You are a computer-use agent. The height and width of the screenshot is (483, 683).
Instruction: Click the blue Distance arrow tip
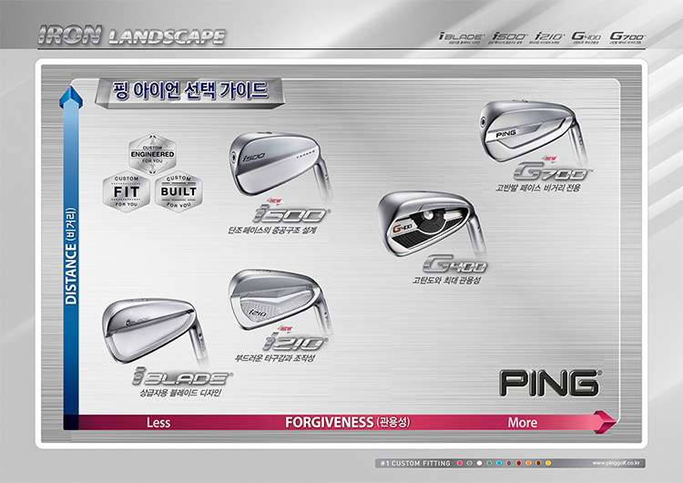point(65,96)
